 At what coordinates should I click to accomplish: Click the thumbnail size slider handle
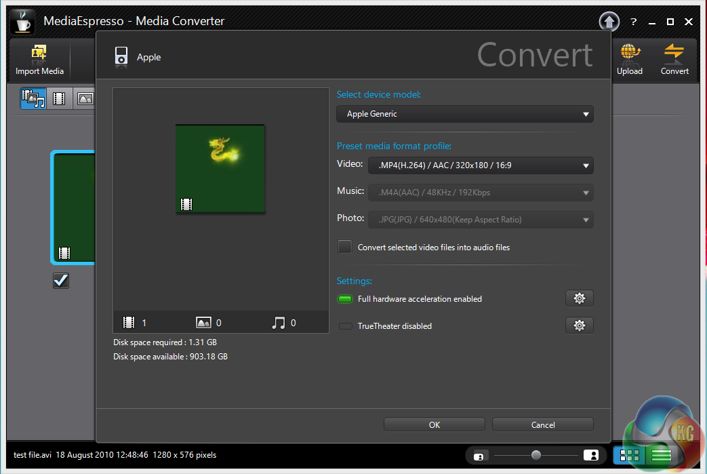pyautogui.click(x=536, y=455)
